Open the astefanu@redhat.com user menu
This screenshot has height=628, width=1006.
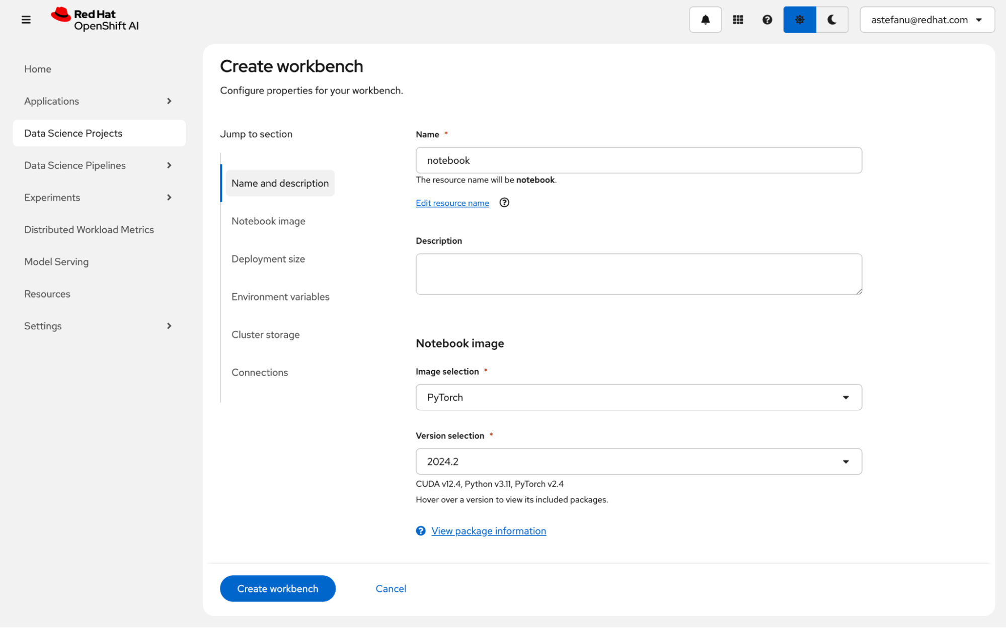(x=926, y=20)
